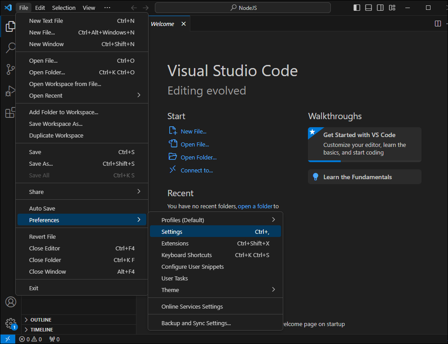Click the errors and warnings status indicator

tap(30, 339)
